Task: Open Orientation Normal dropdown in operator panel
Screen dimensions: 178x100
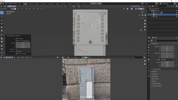Action: pyautogui.click(x=23, y=51)
